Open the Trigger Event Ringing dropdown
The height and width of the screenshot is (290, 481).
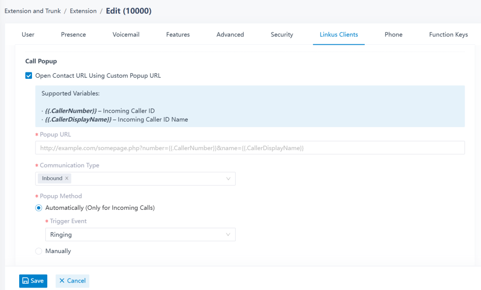pyautogui.click(x=140, y=234)
